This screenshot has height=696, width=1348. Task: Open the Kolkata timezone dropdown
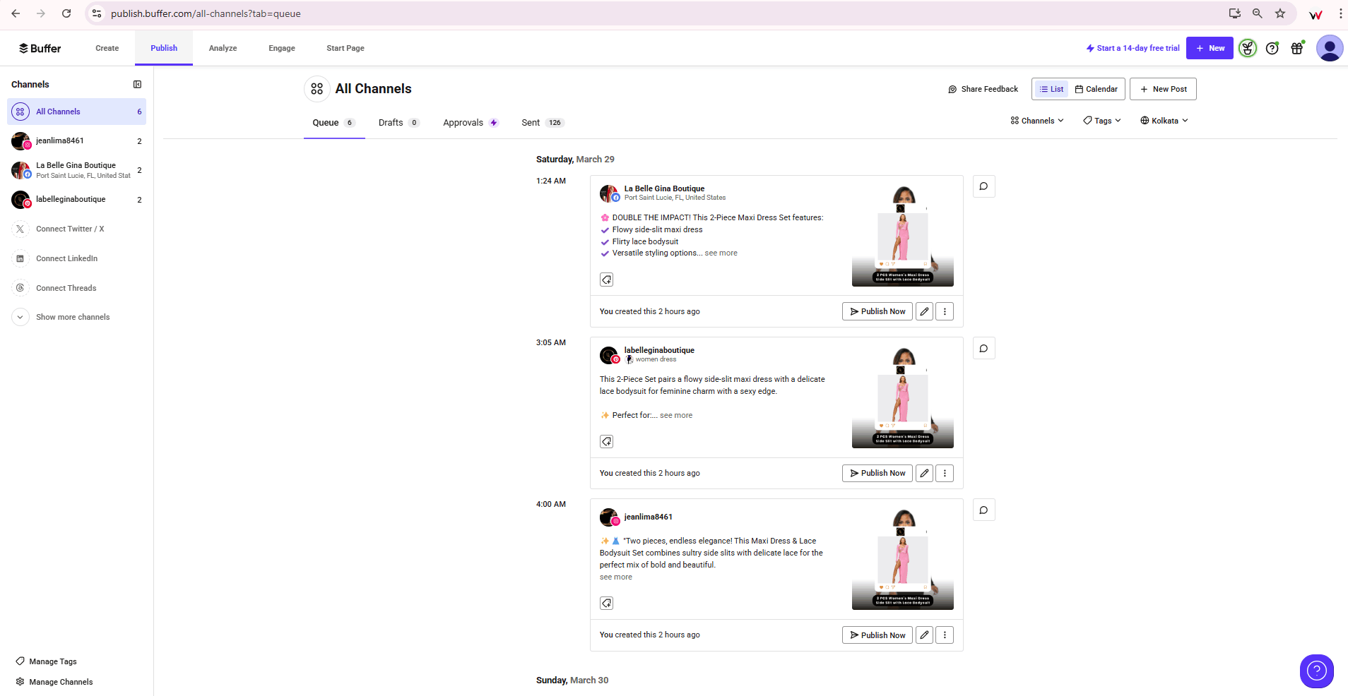coord(1164,121)
